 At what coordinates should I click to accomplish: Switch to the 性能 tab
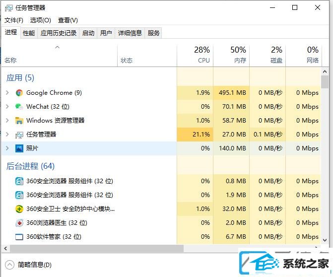[29, 33]
